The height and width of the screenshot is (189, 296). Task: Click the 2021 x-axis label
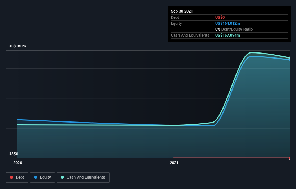(174, 163)
